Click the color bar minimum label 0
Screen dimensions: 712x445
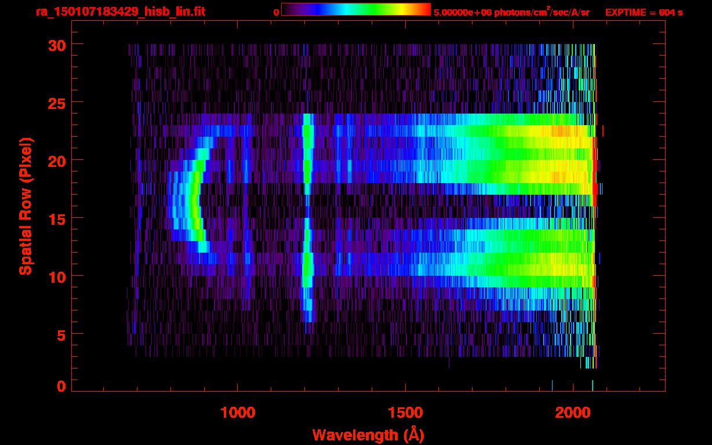tap(276, 12)
